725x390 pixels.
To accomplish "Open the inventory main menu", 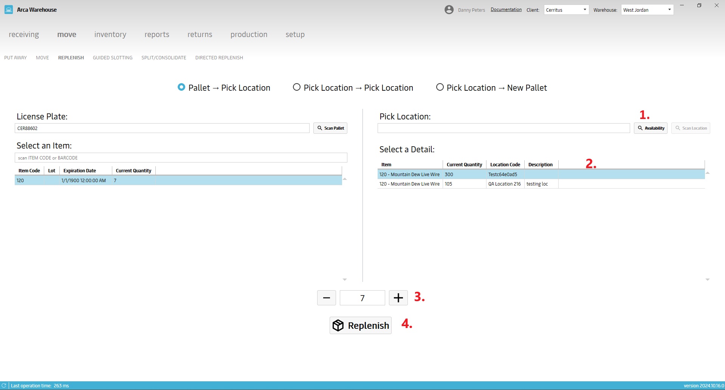I will click(x=110, y=34).
